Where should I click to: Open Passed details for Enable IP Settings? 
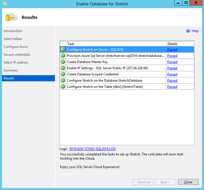coord(172,68)
